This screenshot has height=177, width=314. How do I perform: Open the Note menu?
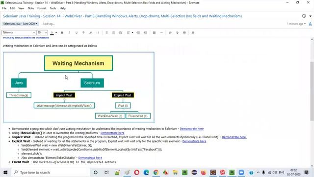(30, 8)
